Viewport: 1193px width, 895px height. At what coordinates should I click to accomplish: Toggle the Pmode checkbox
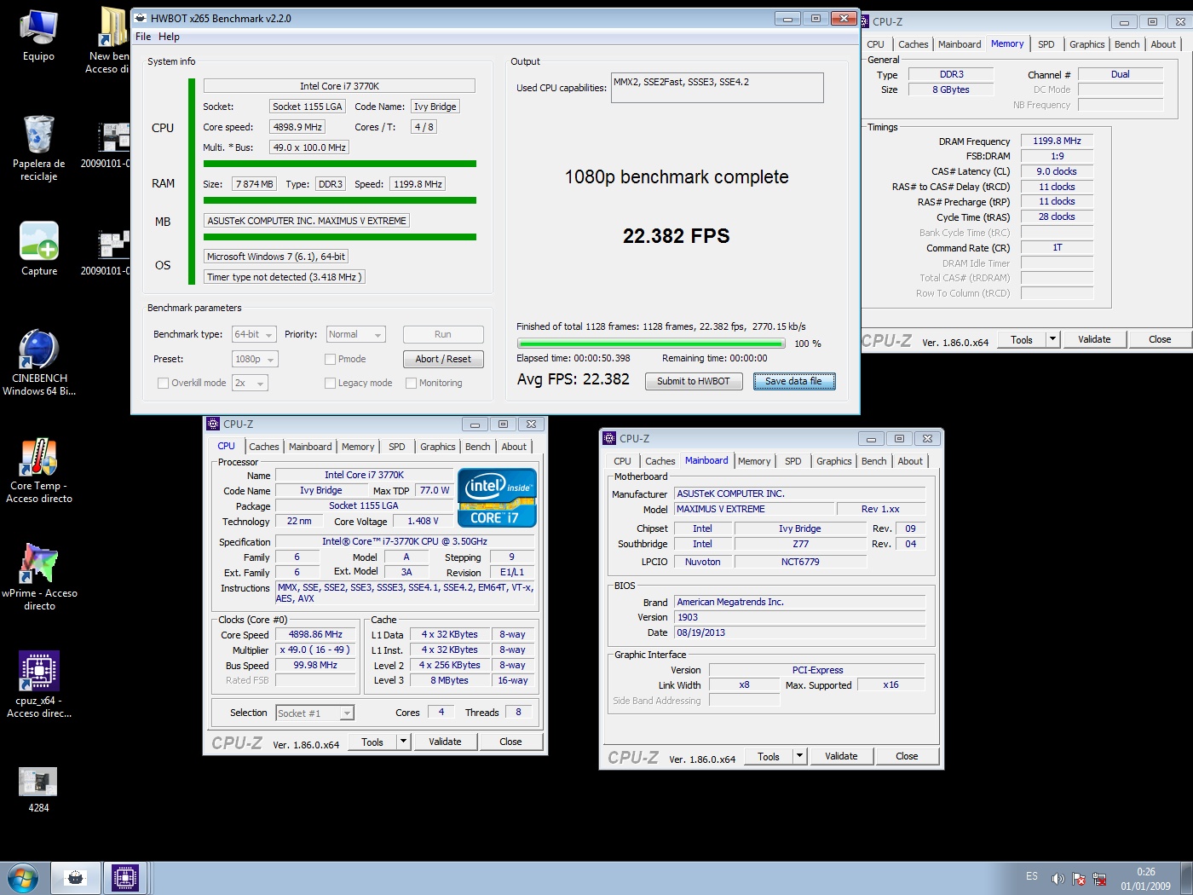pos(330,360)
